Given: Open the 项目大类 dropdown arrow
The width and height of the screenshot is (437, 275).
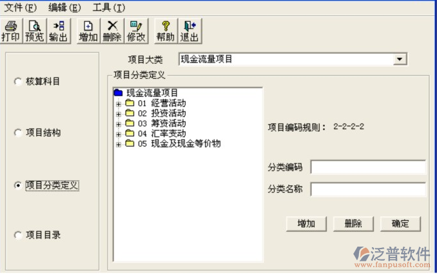Looking at the screenshot, I should (400, 59).
